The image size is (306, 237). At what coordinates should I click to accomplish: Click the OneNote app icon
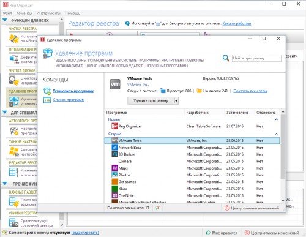coord(114,195)
